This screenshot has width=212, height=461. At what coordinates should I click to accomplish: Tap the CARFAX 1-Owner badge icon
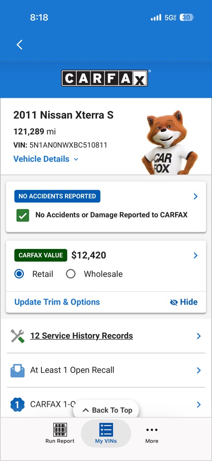(18, 405)
